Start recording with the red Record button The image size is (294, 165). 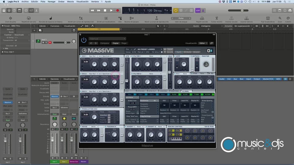click(x=118, y=10)
